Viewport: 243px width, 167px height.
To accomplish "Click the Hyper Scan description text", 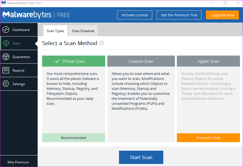I will pos(208,86).
